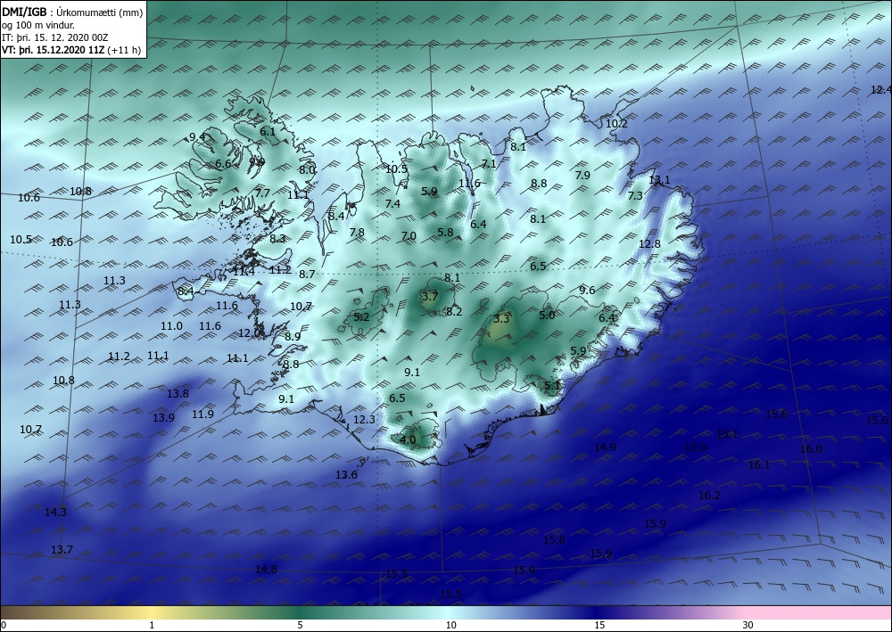Click the 11.0 value label offshore west
Image resolution: width=892 pixels, height=632 pixels.
point(171,326)
